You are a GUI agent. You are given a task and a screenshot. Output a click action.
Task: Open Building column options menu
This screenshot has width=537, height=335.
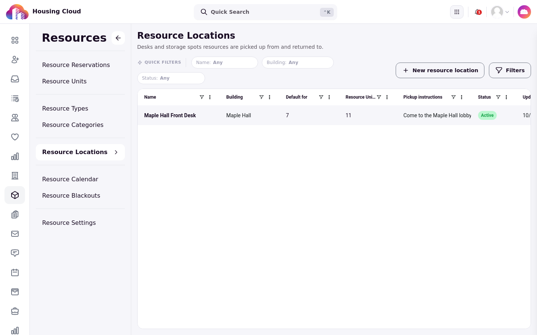(270, 97)
